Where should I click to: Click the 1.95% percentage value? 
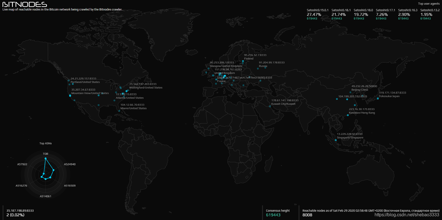pyautogui.click(x=426, y=14)
